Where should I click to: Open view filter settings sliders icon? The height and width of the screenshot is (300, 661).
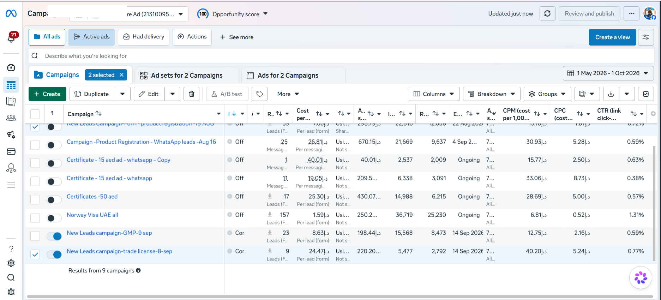point(646,37)
